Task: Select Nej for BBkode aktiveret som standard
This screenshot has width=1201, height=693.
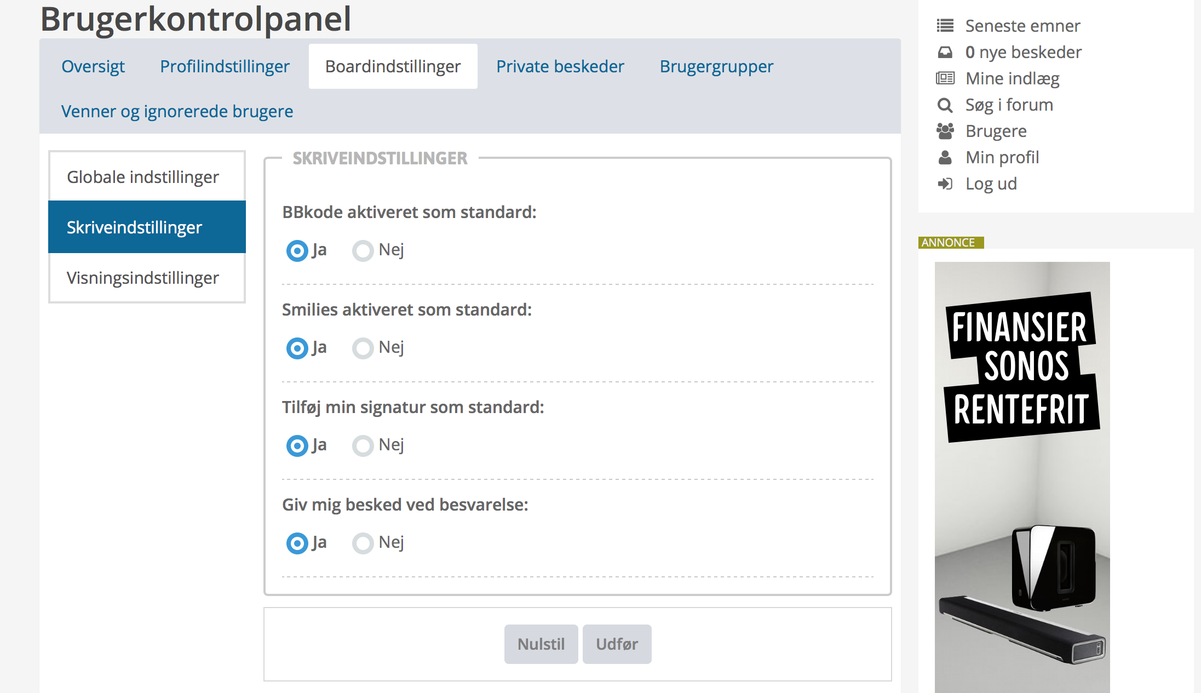Action: tap(363, 251)
